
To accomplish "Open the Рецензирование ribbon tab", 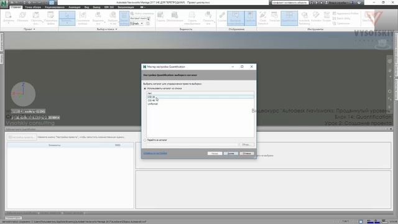I will 55,7.
